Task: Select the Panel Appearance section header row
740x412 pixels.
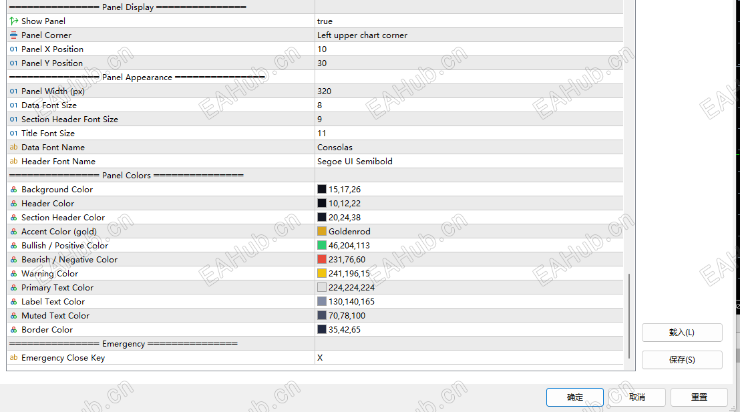Action: coord(315,77)
